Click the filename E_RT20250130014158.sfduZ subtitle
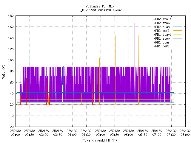This screenshot has height=143, width=191. [x=100, y=10]
